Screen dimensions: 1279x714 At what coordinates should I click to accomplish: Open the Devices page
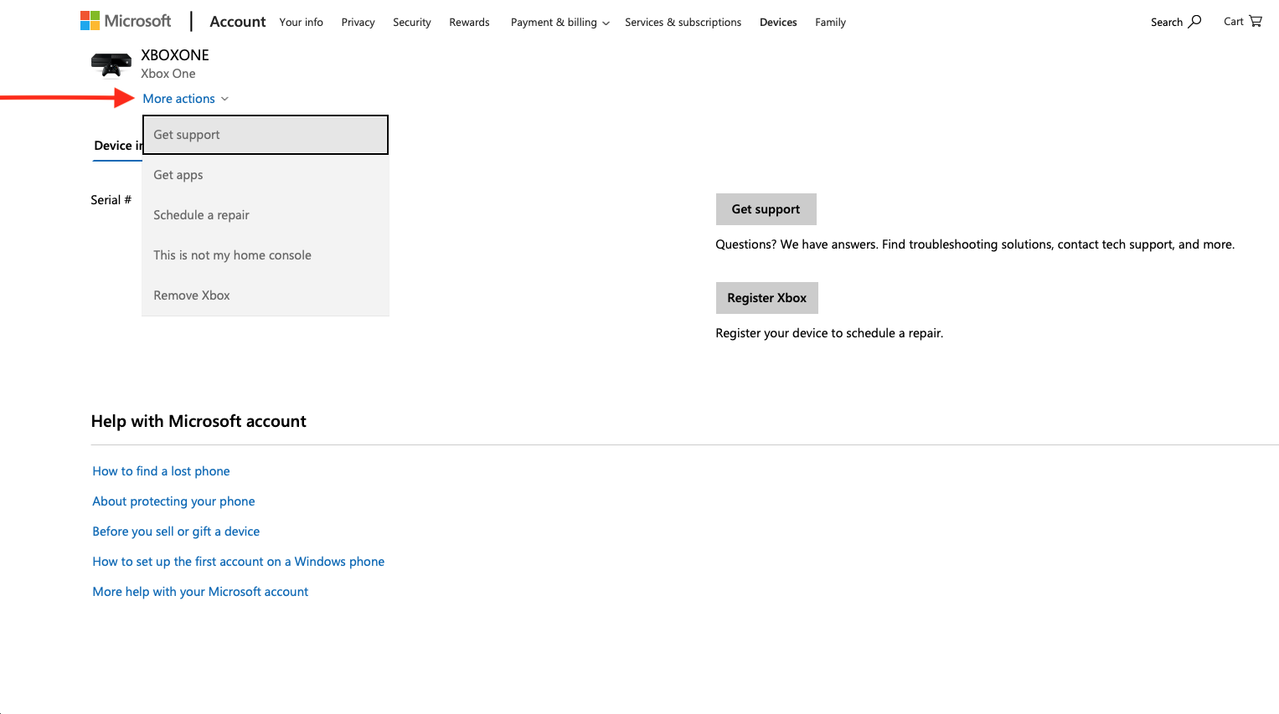[778, 23]
